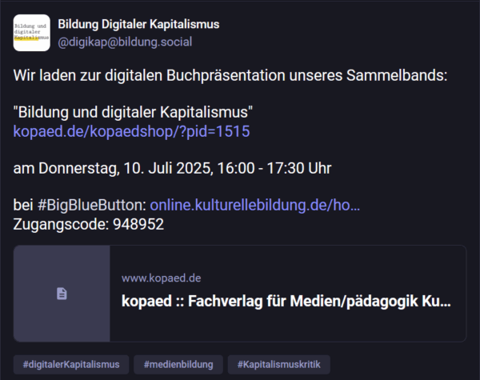Open the display name Bildung Digitaler Kapitalismus

tap(138, 24)
